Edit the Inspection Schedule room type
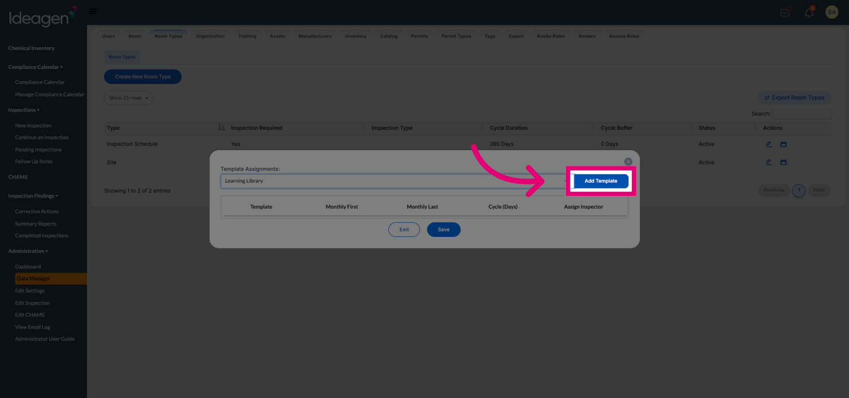Viewport: 849px width, 398px height. [769, 144]
